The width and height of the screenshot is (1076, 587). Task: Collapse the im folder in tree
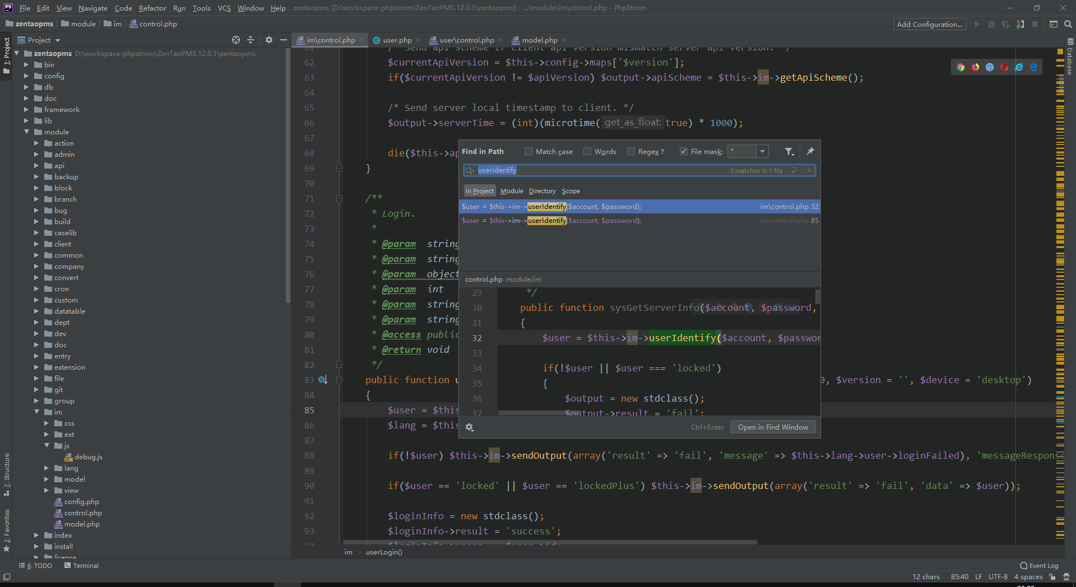pos(36,412)
